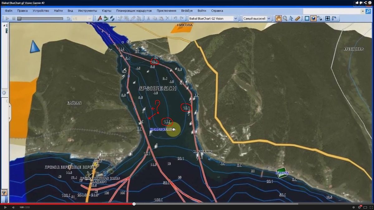Click the YouTube share icon
This screenshot has width=374, height=210.
pos(365,2)
